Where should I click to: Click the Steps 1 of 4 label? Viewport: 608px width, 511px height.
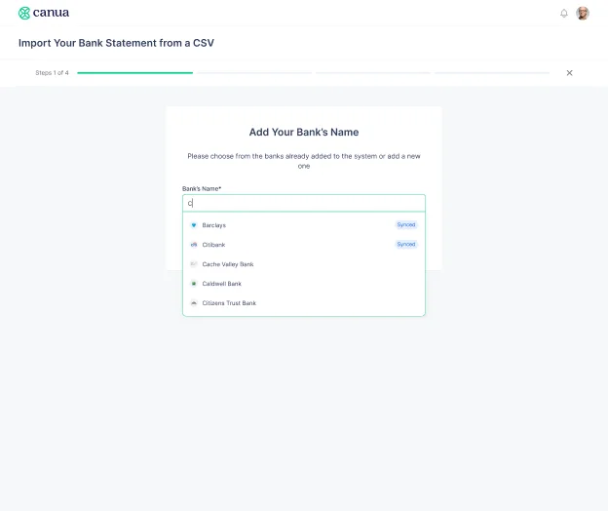[x=52, y=72]
